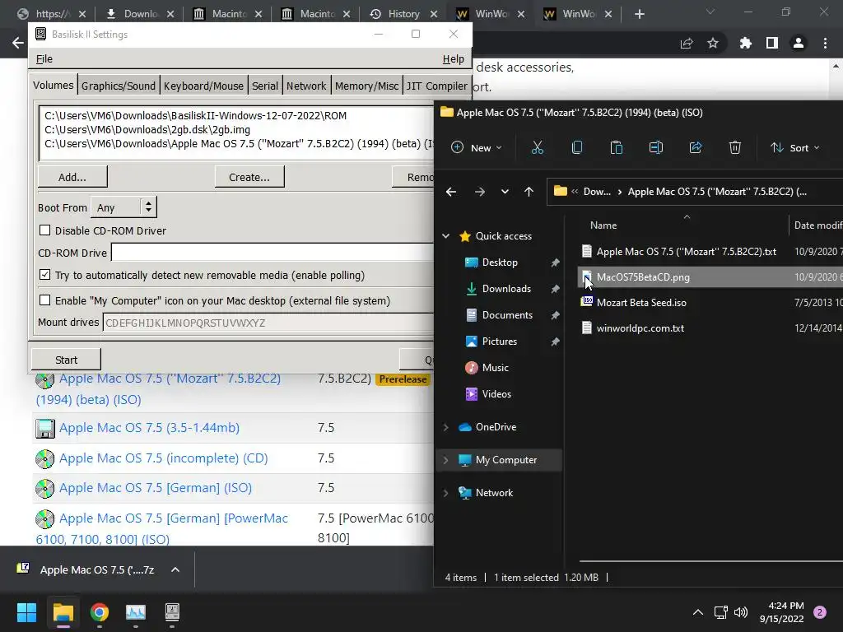Go forward in File Explorer navigation
Screen dimensions: 843x632
point(480,192)
